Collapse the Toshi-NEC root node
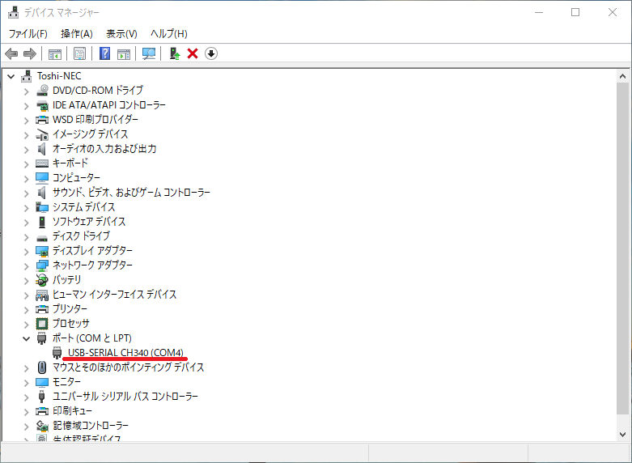This screenshot has width=632, height=463. click(11, 76)
